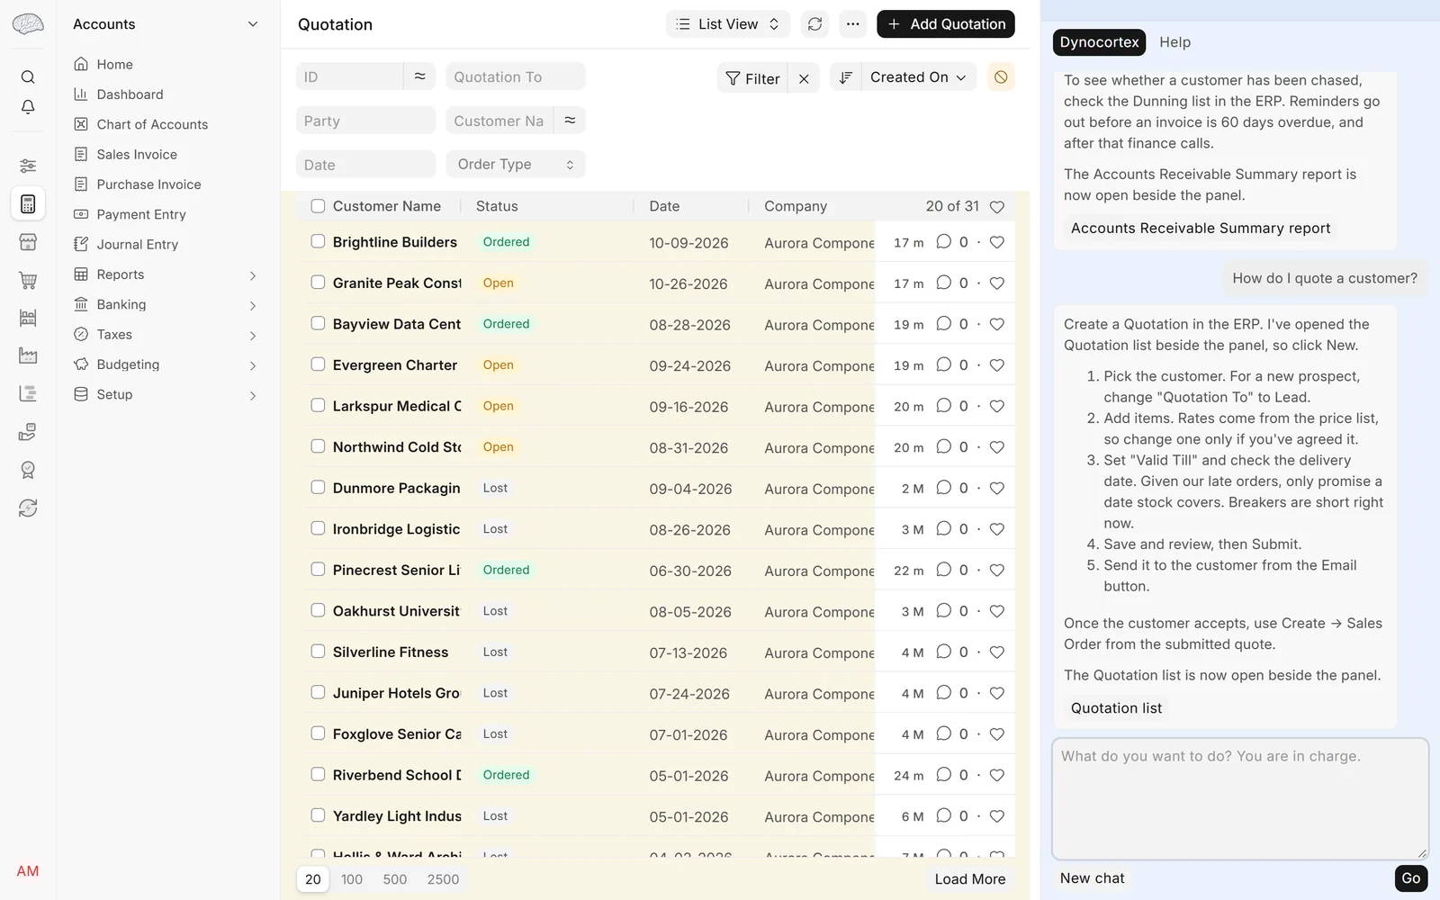Open Chart of Accounts sidebar item
Image resolution: width=1440 pixels, height=900 pixels.
[x=152, y=124]
